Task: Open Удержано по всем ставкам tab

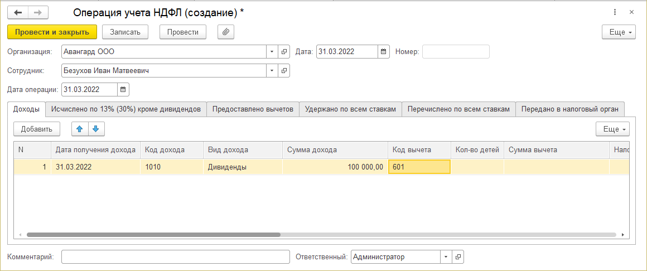Action: click(350, 109)
